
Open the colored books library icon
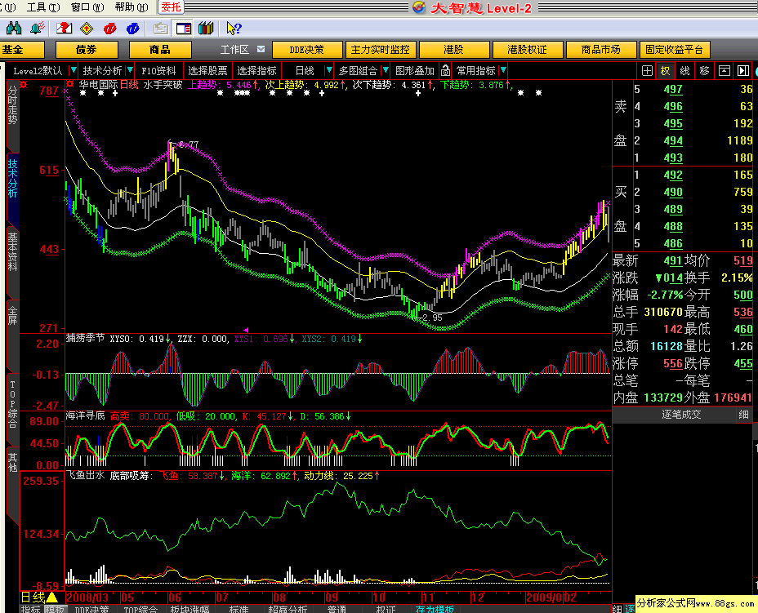(x=206, y=29)
